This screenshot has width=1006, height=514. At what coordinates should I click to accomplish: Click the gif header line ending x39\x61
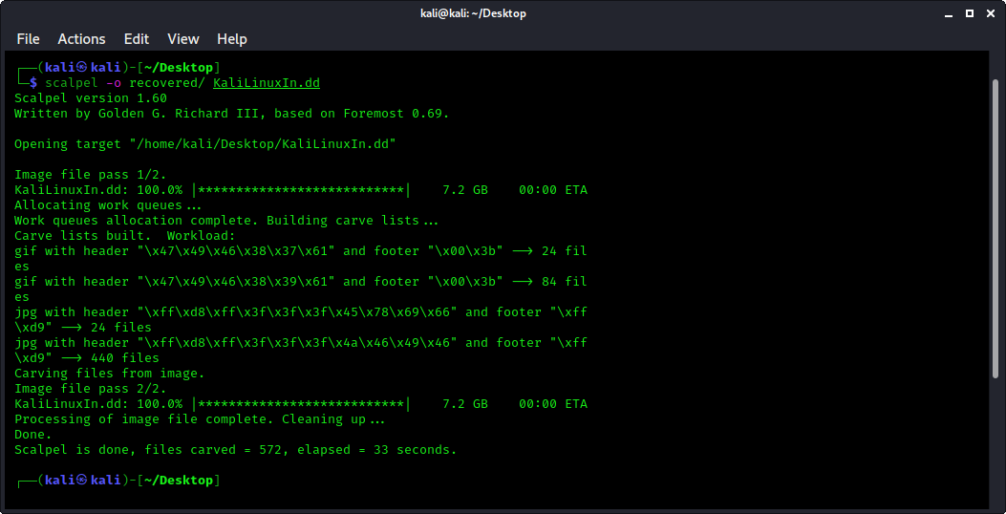point(300,282)
